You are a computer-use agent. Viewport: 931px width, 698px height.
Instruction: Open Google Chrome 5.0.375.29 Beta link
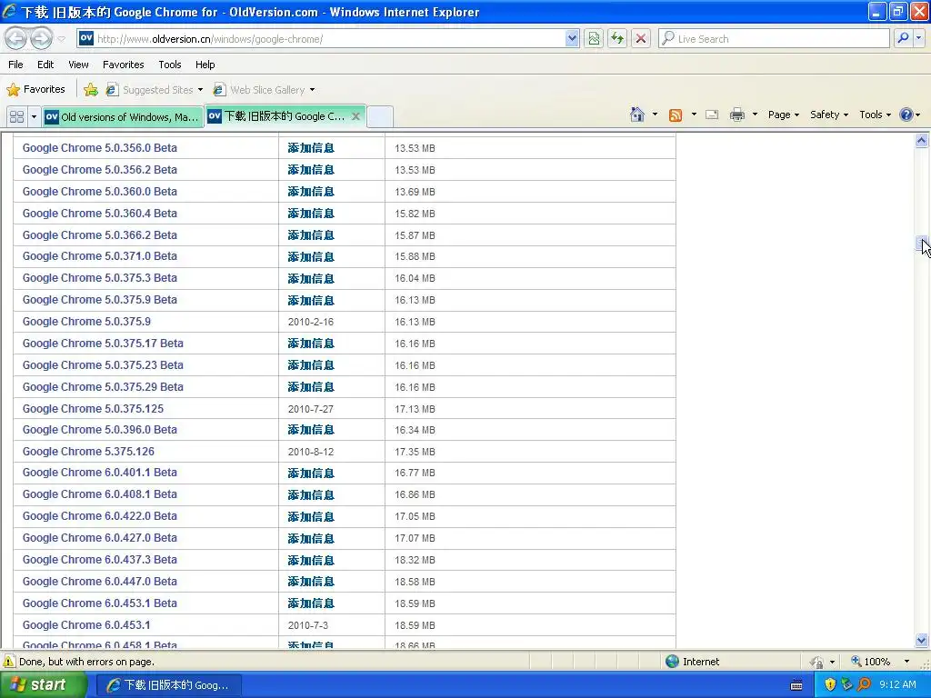pos(103,387)
